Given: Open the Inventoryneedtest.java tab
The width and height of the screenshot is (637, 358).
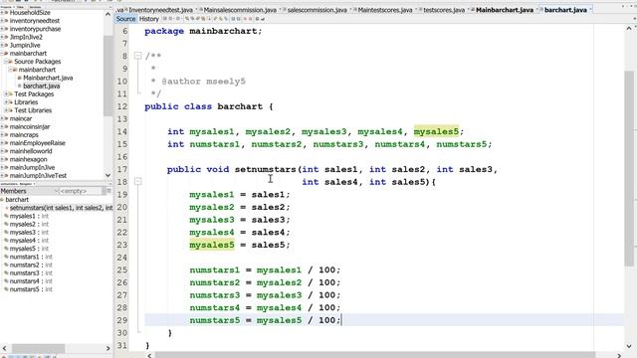Looking at the screenshot, I should pos(160,10).
